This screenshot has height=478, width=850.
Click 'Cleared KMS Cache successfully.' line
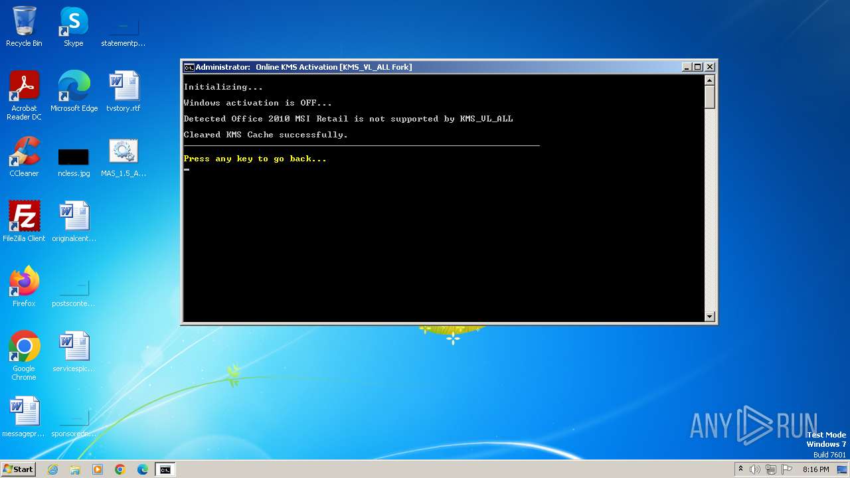tap(266, 135)
